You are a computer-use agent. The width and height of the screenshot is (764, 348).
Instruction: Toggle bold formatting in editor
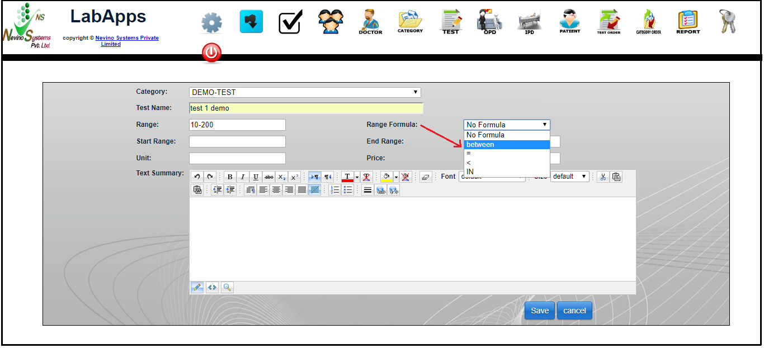(x=229, y=177)
